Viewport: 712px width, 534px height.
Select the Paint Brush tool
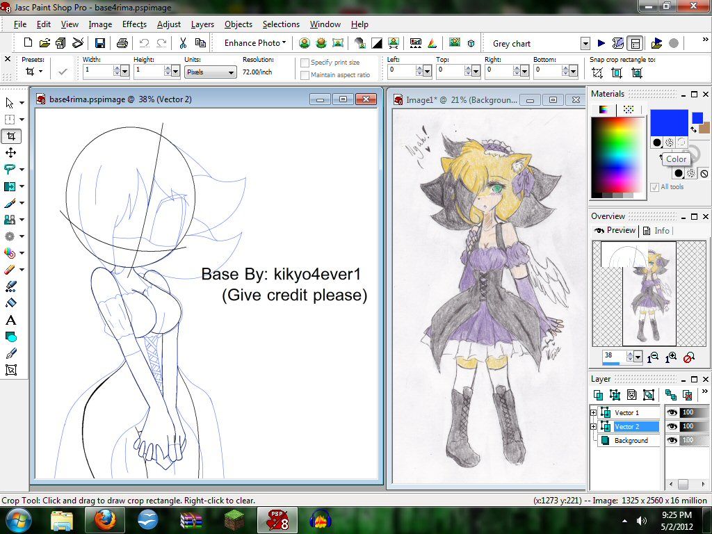pos(10,203)
